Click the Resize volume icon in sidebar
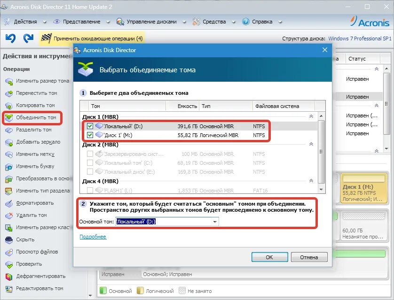 pyautogui.click(x=9, y=81)
